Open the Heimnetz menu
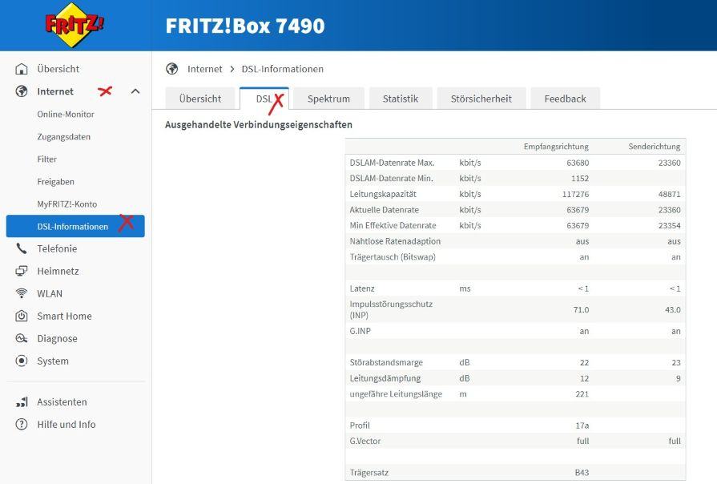 click(58, 271)
